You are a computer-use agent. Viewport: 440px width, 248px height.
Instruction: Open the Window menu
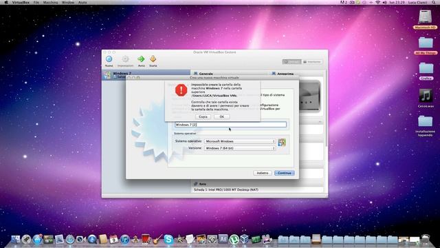67,2
